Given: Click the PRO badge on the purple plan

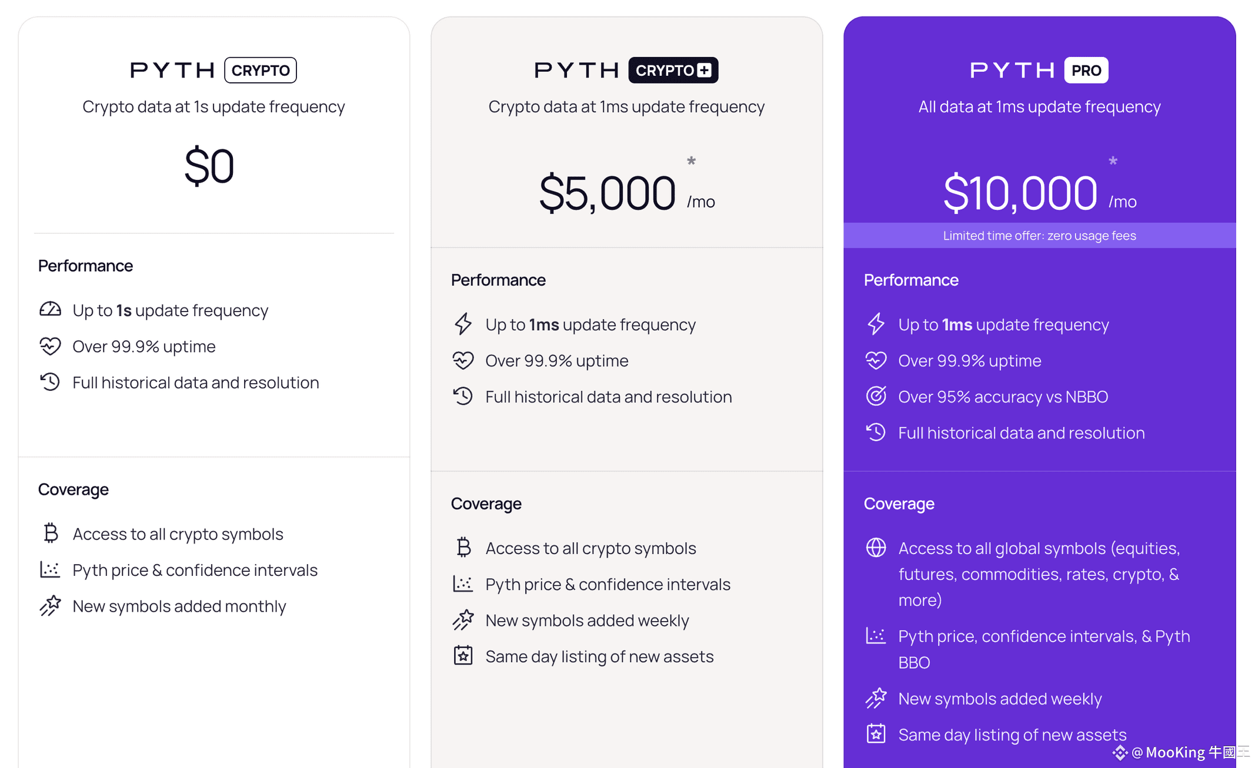Looking at the screenshot, I should [1086, 71].
